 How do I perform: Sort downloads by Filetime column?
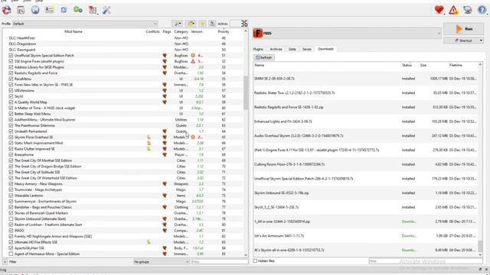pos(456,65)
